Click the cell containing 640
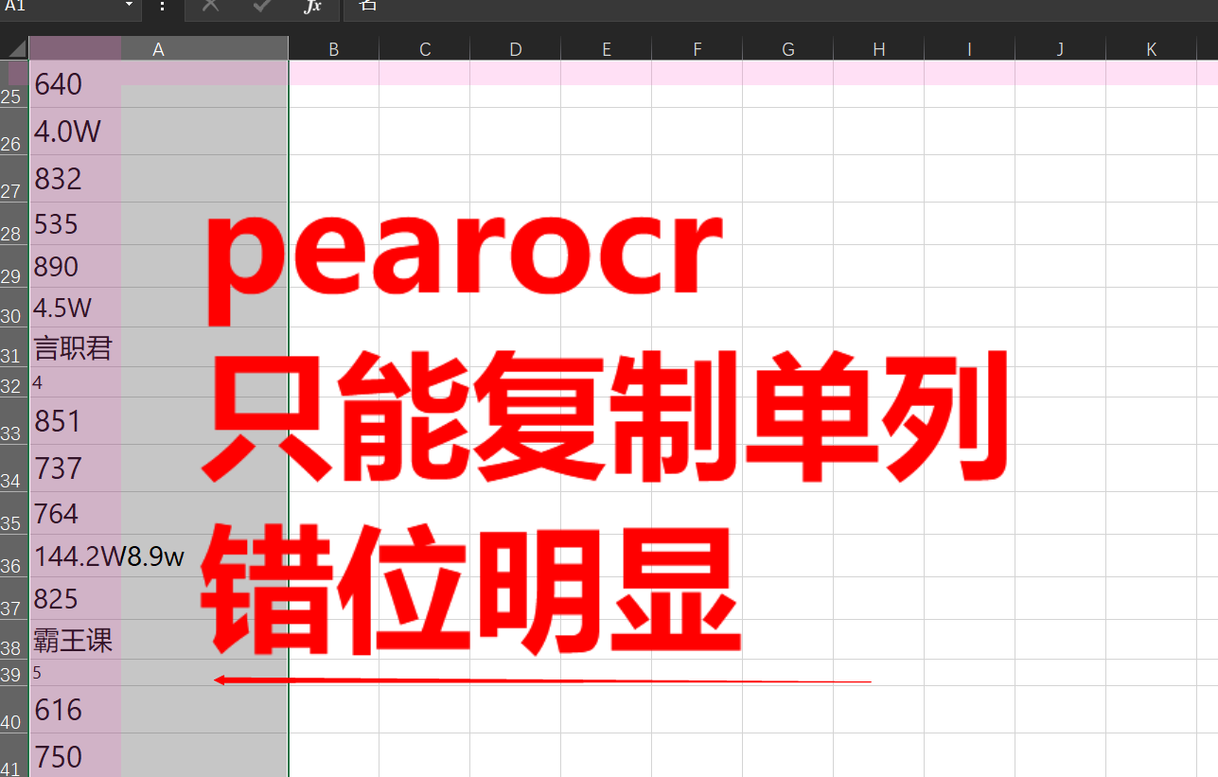This screenshot has height=777, width=1218. pos(159,84)
